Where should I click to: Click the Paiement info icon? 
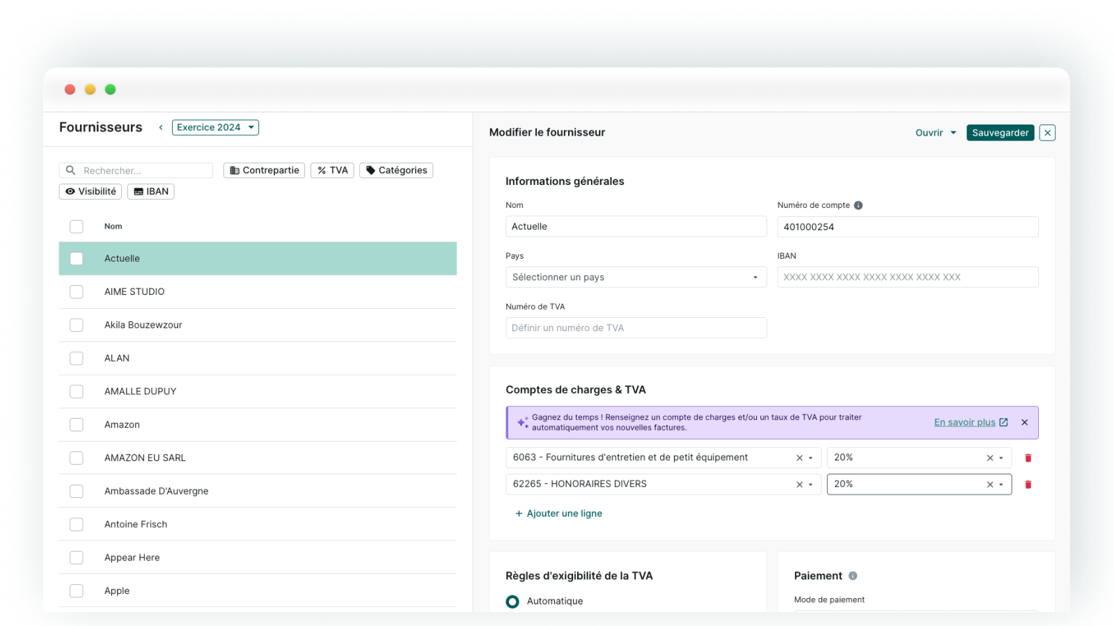(853, 576)
